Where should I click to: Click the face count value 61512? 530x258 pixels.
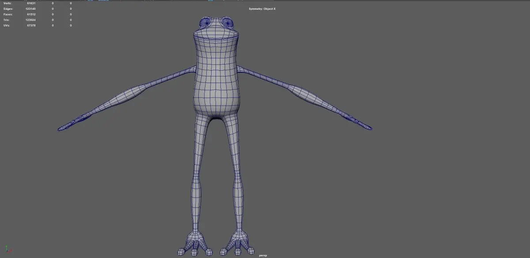coord(31,14)
